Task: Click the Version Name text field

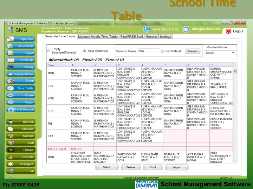Action: tap(149, 51)
